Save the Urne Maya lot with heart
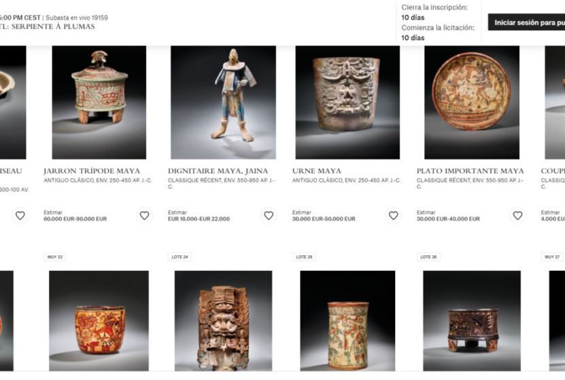The image size is (565, 380). tap(393, 215)
